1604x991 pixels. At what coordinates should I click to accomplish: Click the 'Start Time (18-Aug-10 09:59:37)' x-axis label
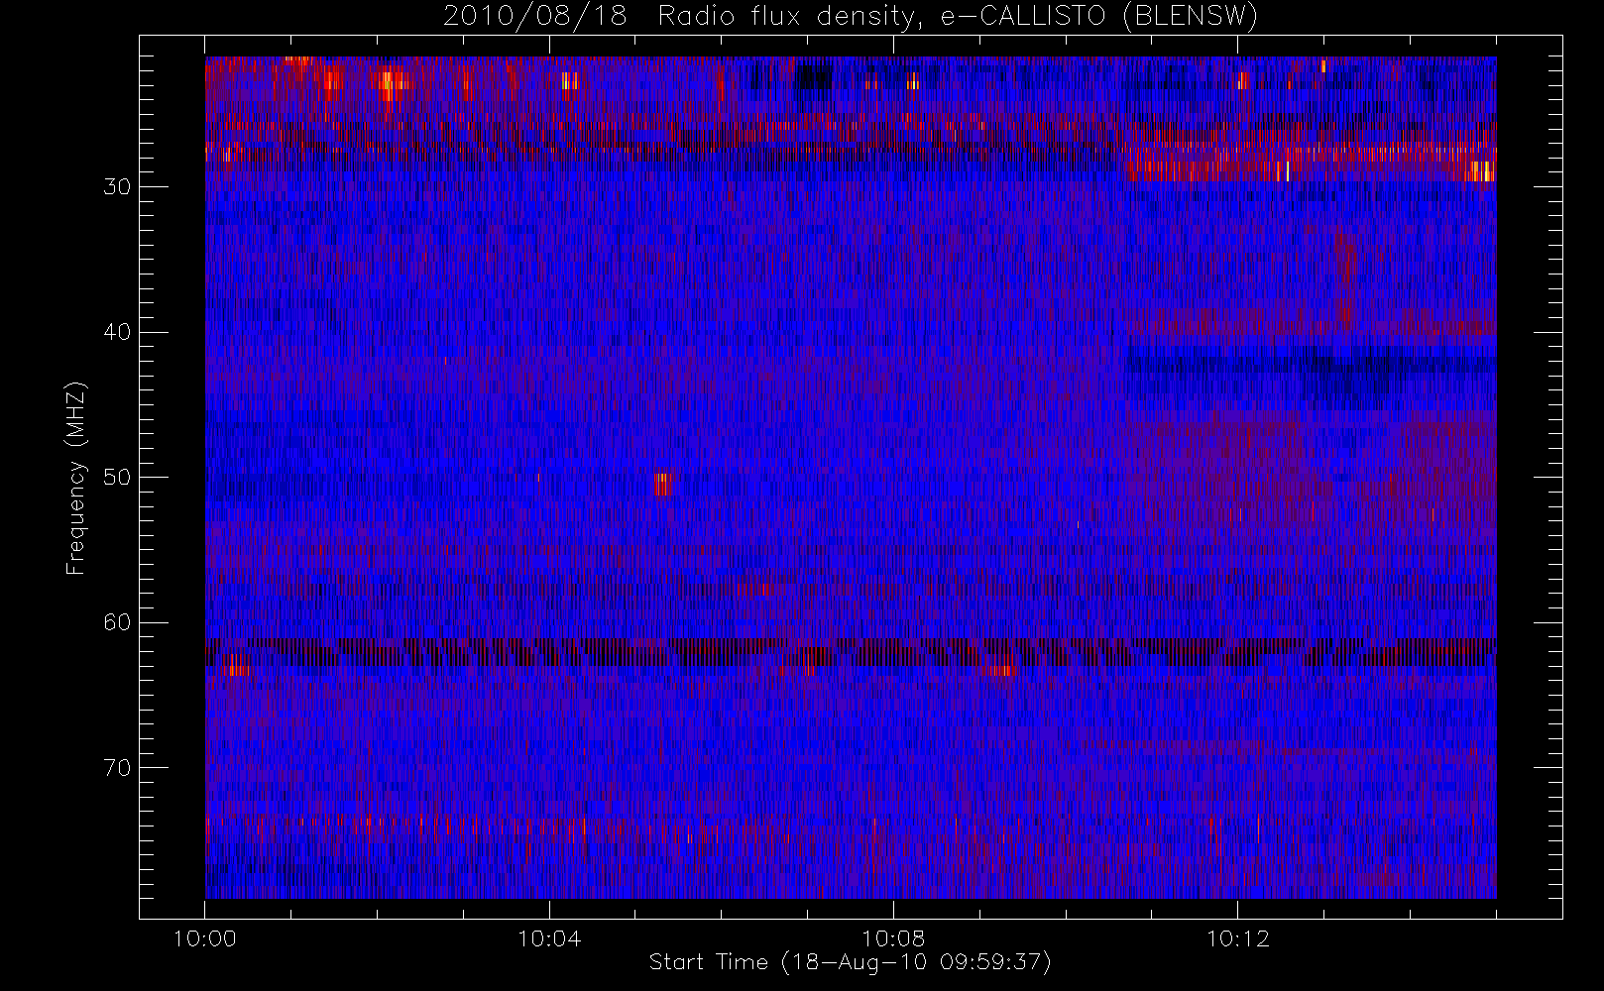(850, 962)
